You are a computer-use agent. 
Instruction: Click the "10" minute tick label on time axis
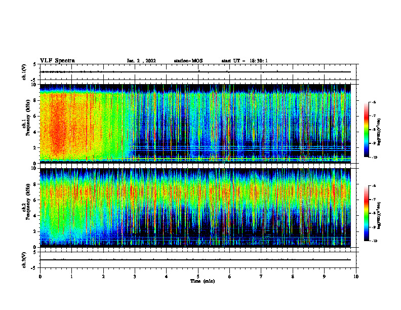[356, 277]
